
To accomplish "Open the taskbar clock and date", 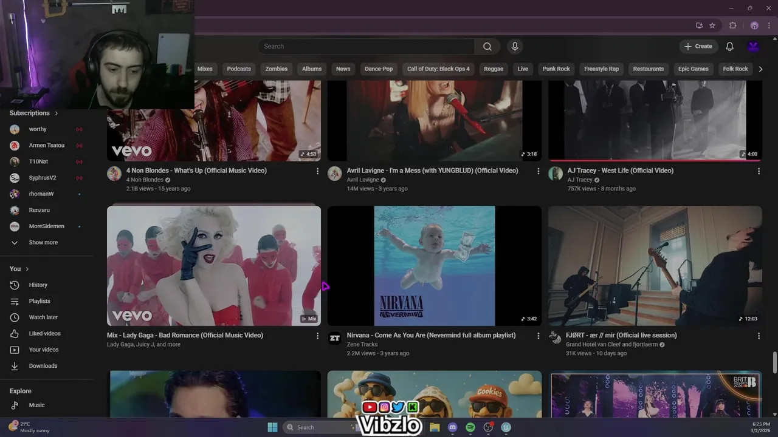I will click(761, 427).
